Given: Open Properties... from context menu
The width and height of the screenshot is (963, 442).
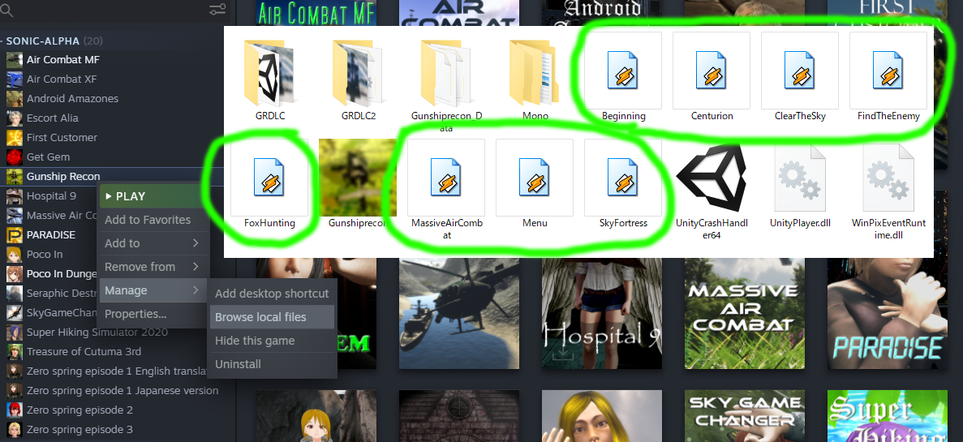Looking at the screenshot, I should 153,314.
